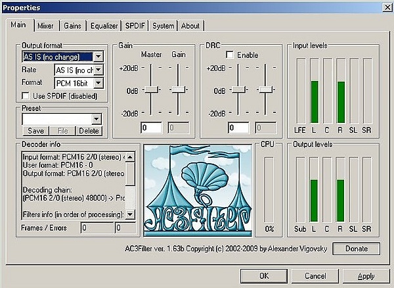Go to the SPDIF tab
This screenshot has height=288, width=394.
point(135,26)
